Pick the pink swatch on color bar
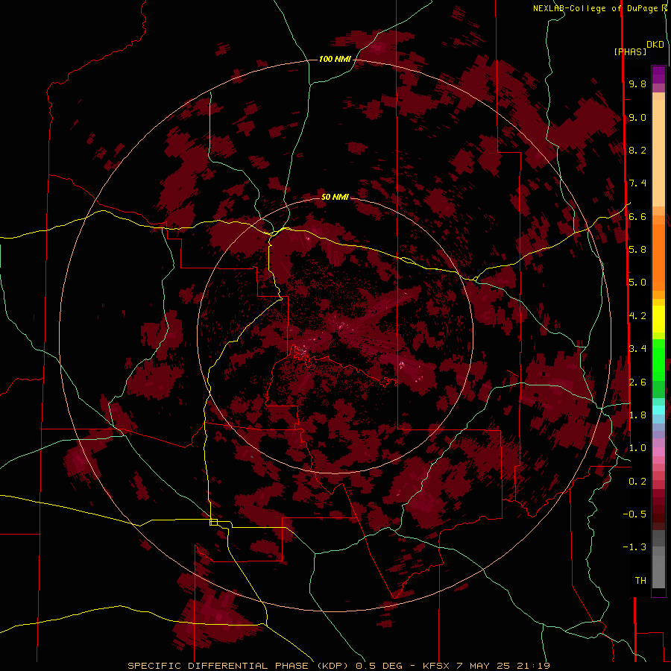671x671 pixels. pyautogui.click(x=658, y=452)
